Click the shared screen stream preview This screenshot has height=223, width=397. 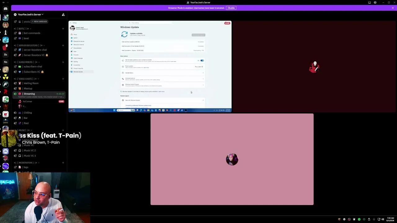click(x=150, y=66)
